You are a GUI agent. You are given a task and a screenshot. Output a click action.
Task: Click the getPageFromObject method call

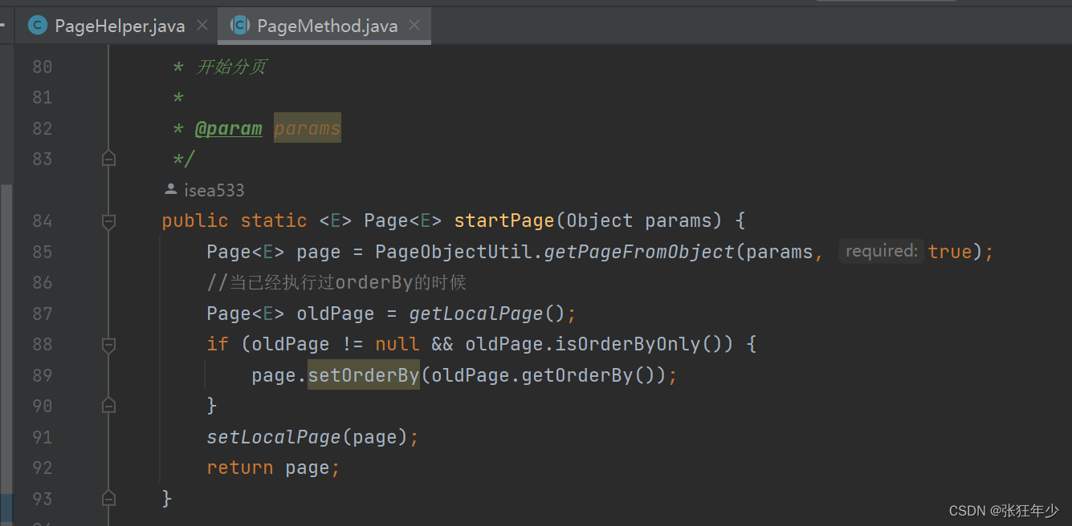point(639,252)
